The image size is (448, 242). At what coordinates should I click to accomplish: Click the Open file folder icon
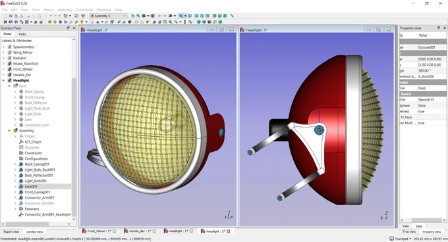(x=11, y=16)
